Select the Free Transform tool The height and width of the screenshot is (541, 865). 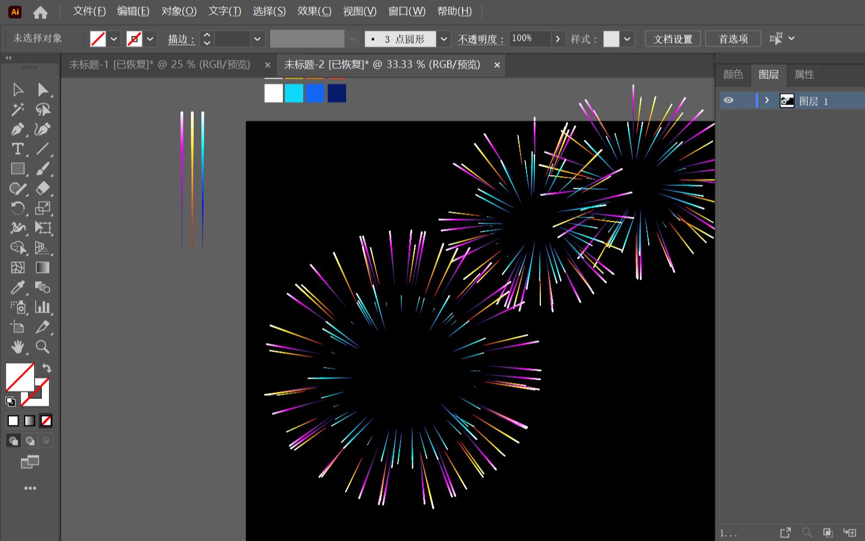point(42,228)
